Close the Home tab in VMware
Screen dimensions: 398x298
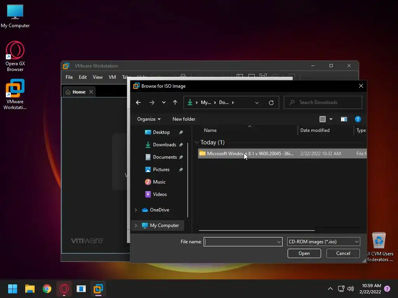click(x=91, y=92)
